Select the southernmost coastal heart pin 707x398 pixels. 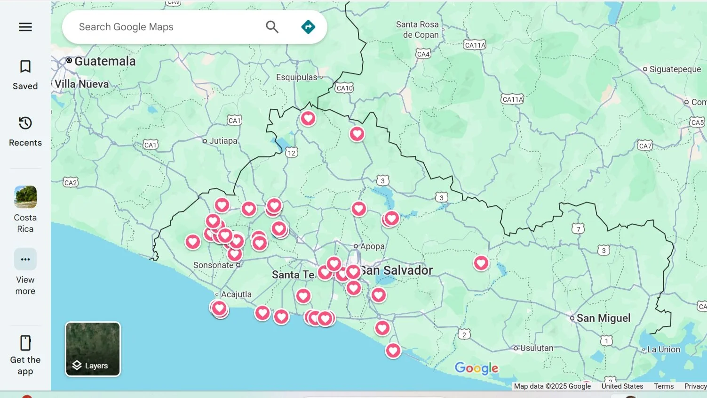click(393, 350)
